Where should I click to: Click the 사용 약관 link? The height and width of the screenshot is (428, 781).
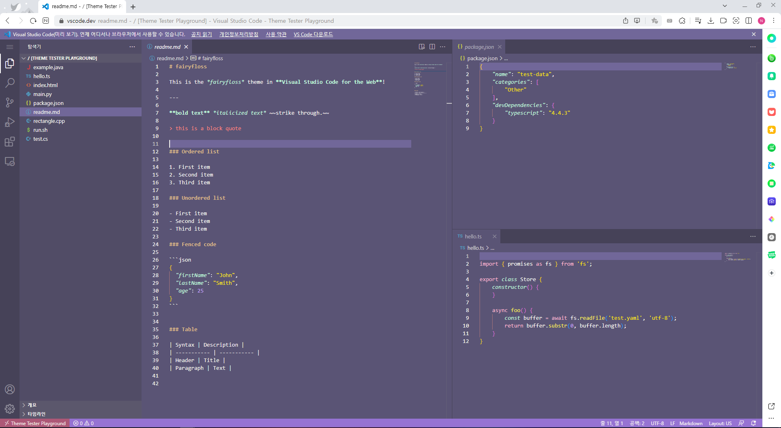(276, 34)
